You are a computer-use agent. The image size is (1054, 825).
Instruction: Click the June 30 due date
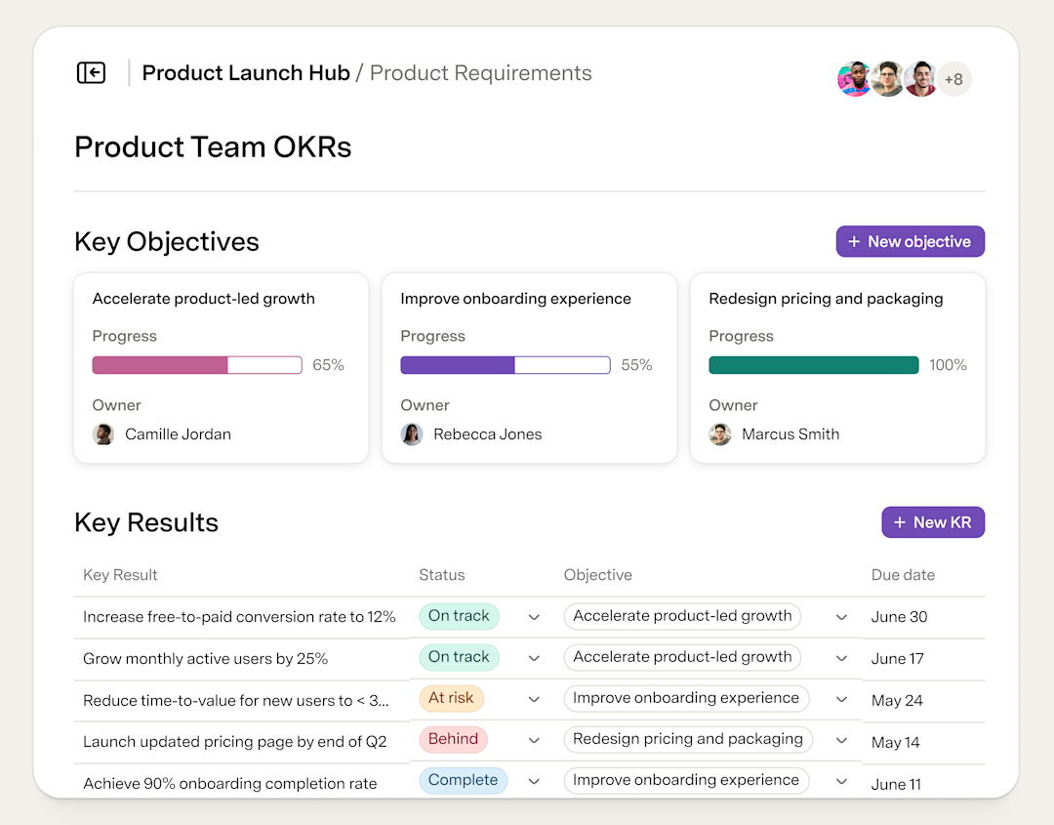point(900,617)
